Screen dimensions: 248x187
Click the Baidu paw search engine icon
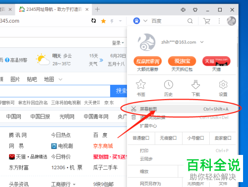[136, 21]
